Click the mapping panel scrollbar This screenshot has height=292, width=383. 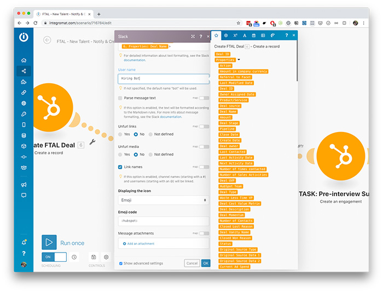point(297,61)
